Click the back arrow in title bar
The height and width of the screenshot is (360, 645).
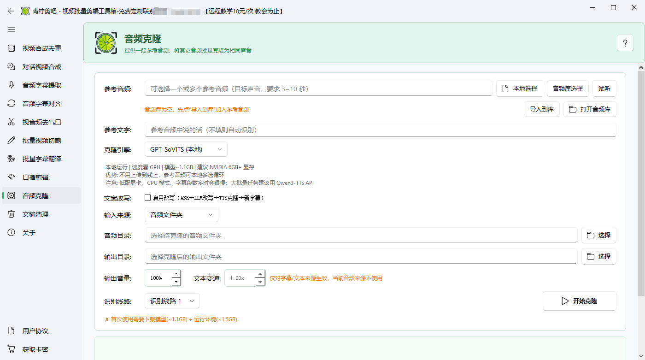pyautogui.click(x=11, y=11)
